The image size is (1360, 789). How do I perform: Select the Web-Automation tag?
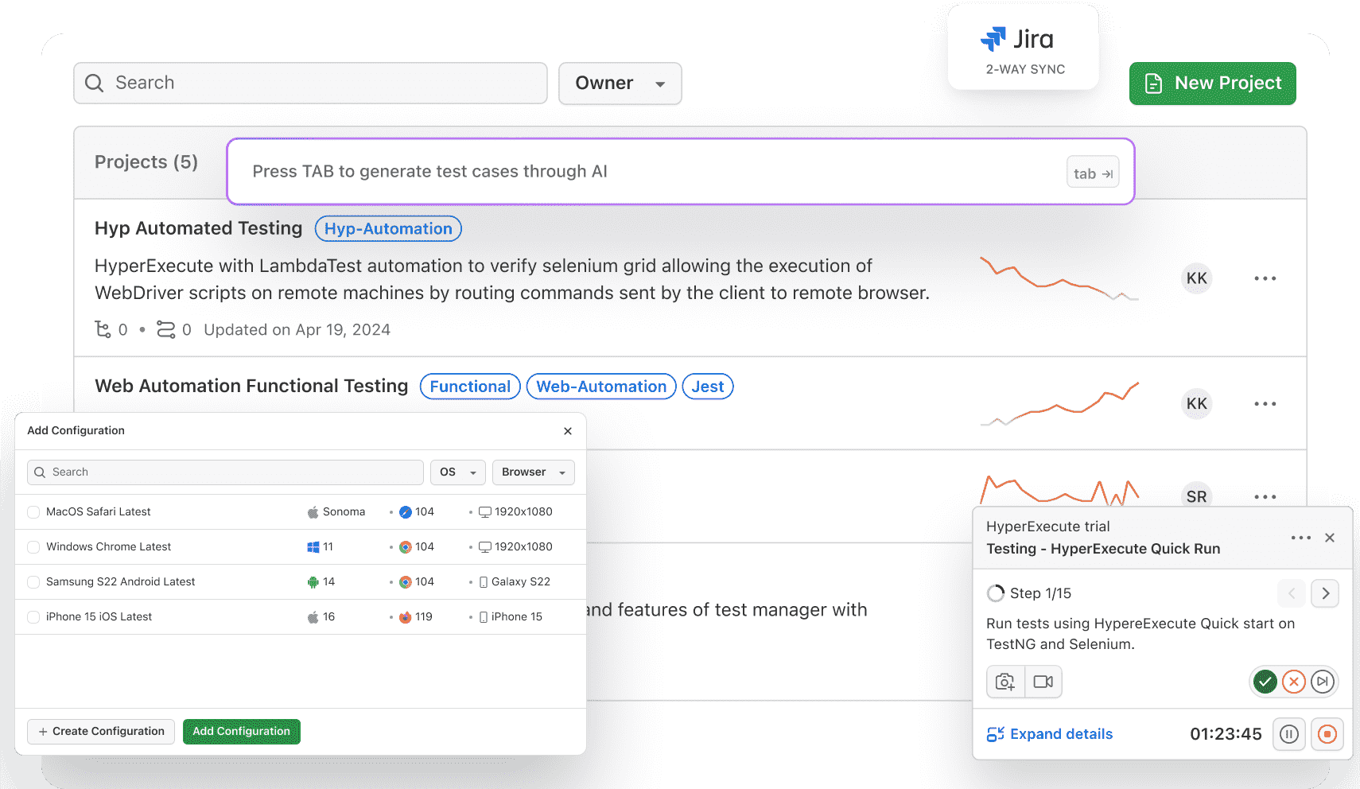[601, 387]
